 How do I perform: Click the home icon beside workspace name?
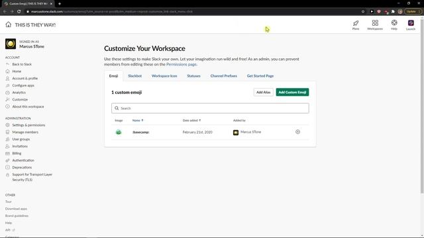click(x=9, y=24)
